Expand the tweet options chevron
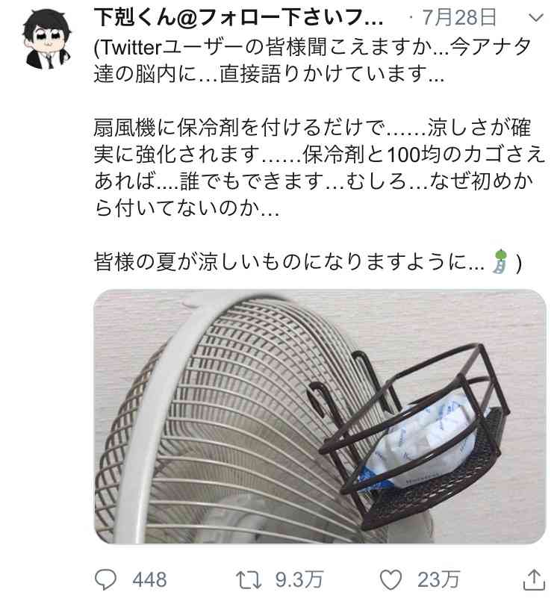The width and height of the screenshot is (560, 601). click(535, 18)
